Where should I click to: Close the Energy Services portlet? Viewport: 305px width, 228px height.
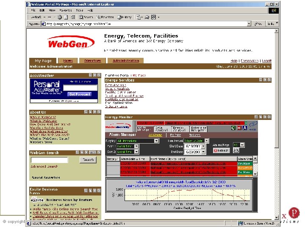point(269,80)
